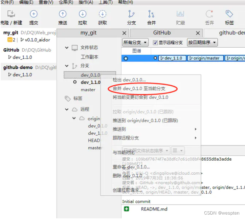Select the GitHub repository bookmark
The width and height of the screenshot is (245, 219).
pos(28,54)
